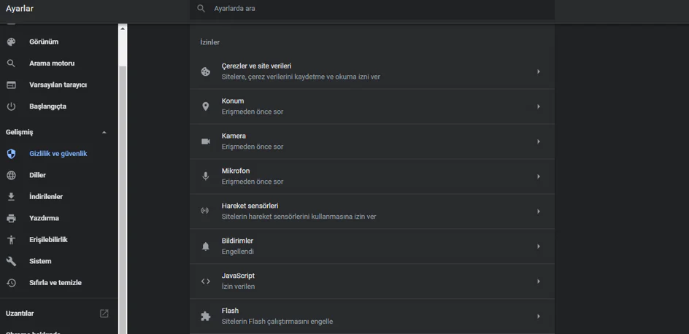Click the Konum location pin icon
The height and width of the screenshot is (334, 689).
[x=206, y=106]
